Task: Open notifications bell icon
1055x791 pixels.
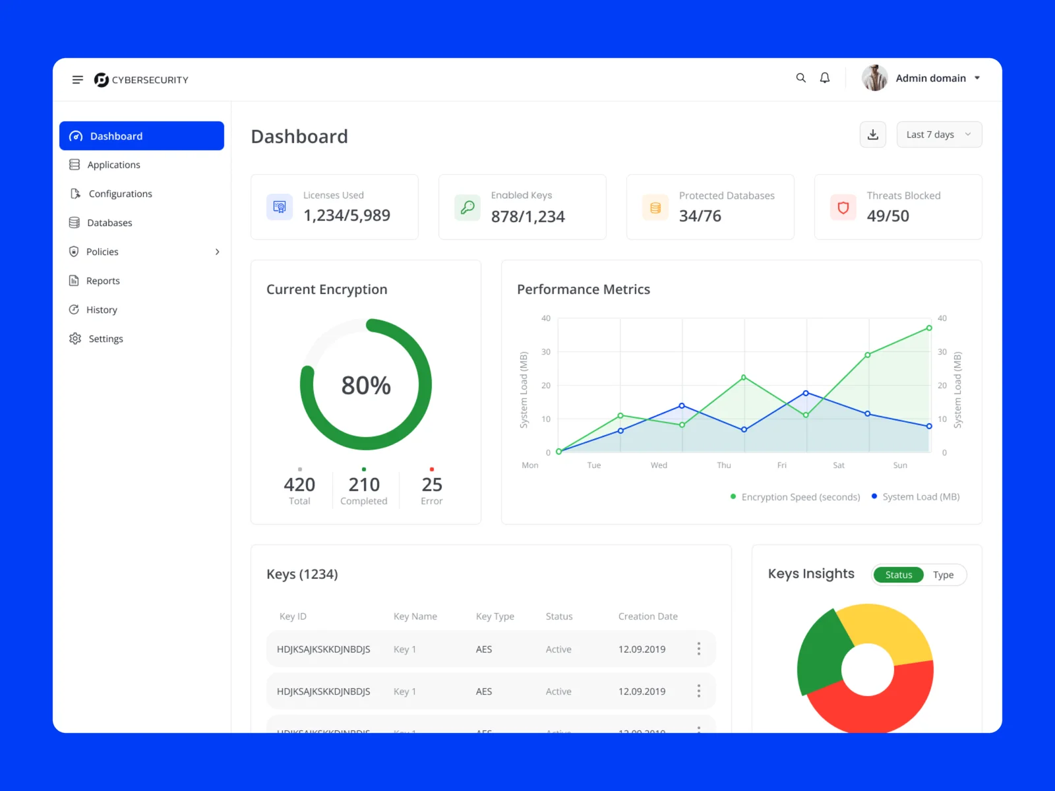Action: point(824,78)
